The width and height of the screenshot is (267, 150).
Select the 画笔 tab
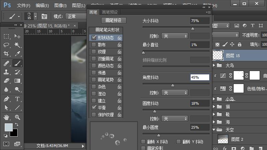tap(93, 12)
